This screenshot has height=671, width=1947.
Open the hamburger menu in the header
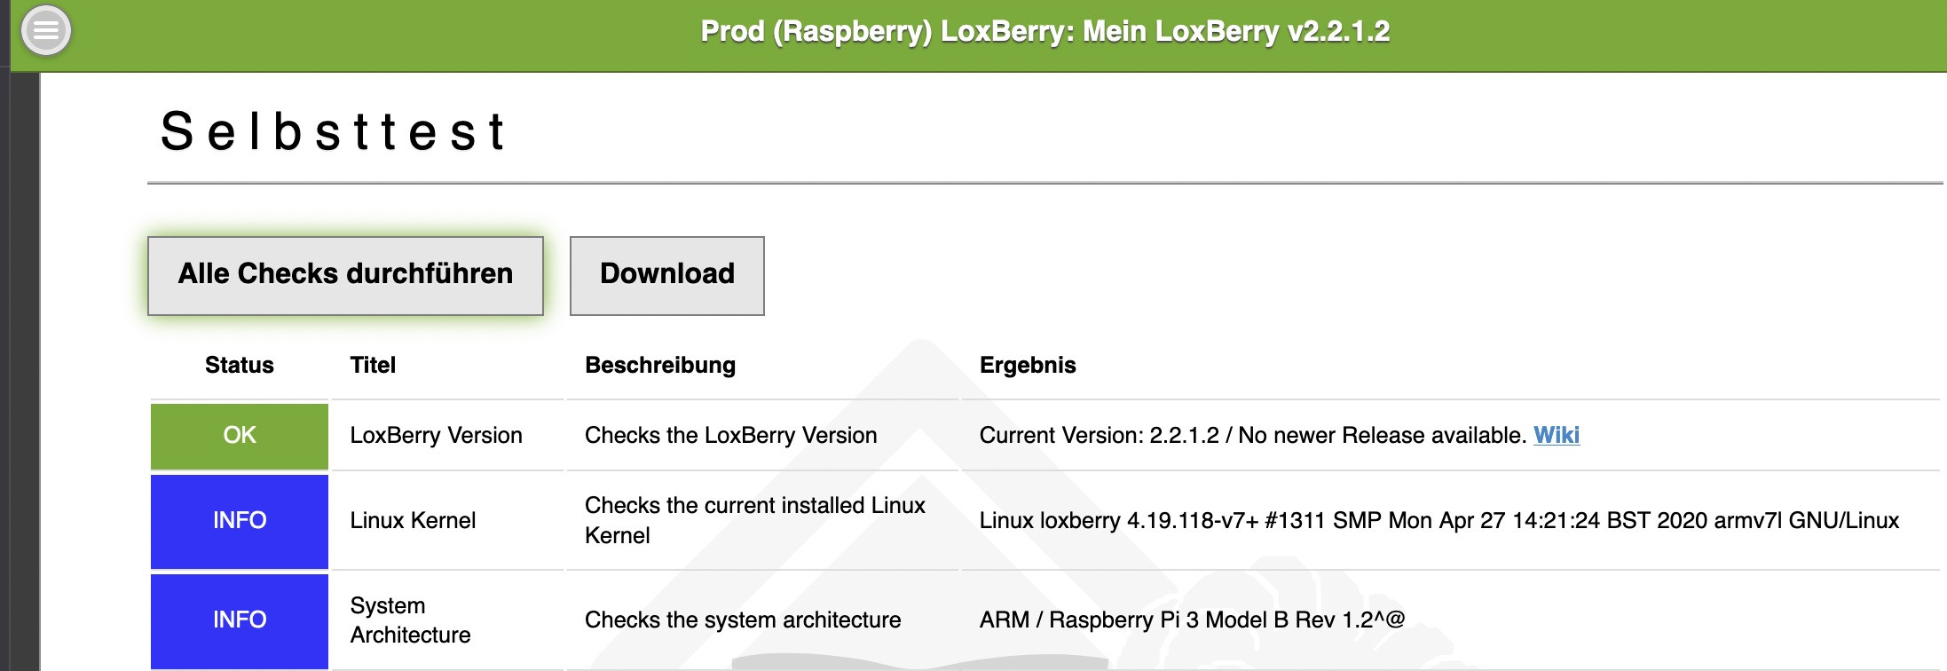pyautogui.click(x=45, y=31)
